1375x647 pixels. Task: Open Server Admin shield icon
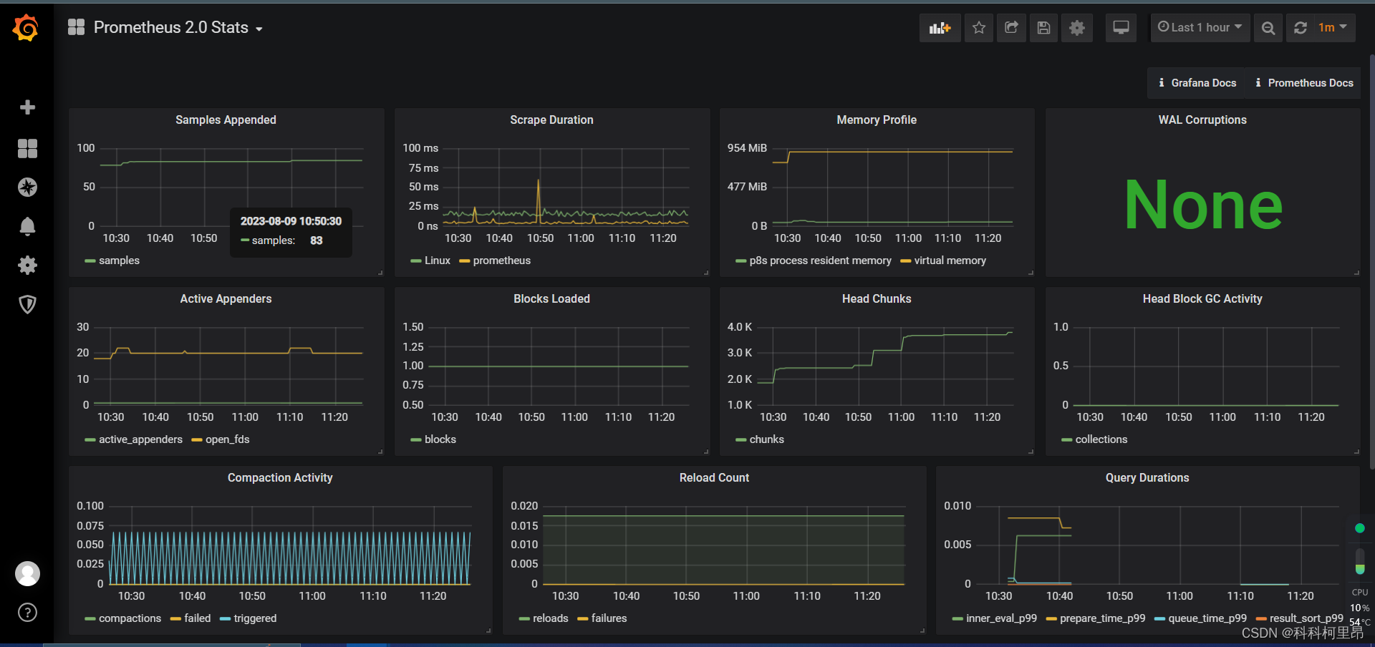(27, 304)
